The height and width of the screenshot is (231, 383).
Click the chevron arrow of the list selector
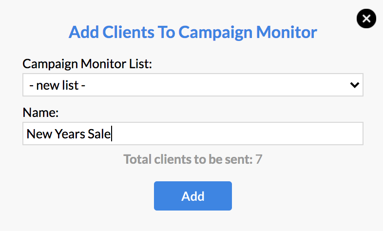[x=354, y=85]
